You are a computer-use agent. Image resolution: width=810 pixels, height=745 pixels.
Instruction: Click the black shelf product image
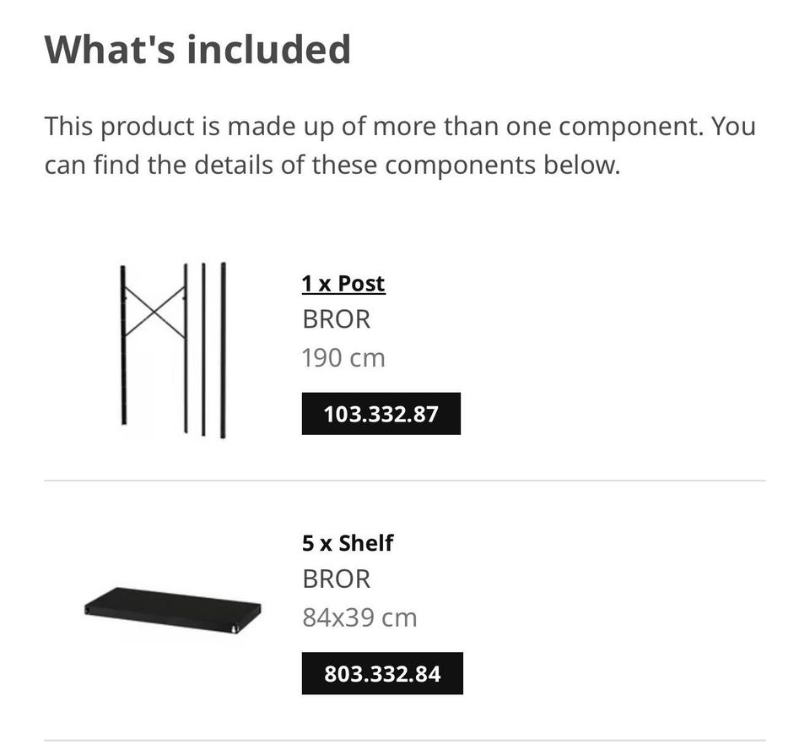point(173,610)
